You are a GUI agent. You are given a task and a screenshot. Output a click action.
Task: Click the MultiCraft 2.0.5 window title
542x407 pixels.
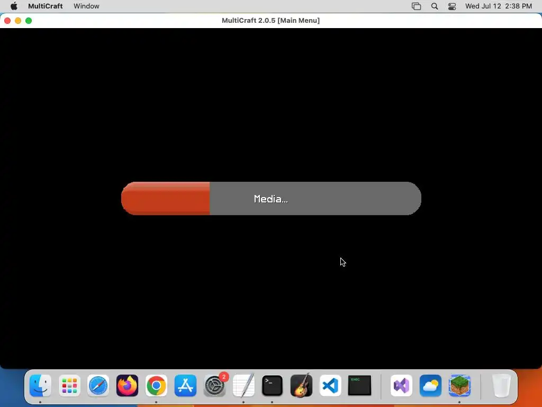coord(270,21)
